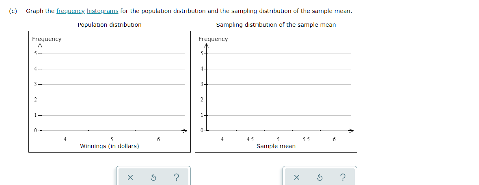Open help for Sampling distribution graph
This screenshot has width=479, height=185.
pyautogui.click(x=343, y=177)
